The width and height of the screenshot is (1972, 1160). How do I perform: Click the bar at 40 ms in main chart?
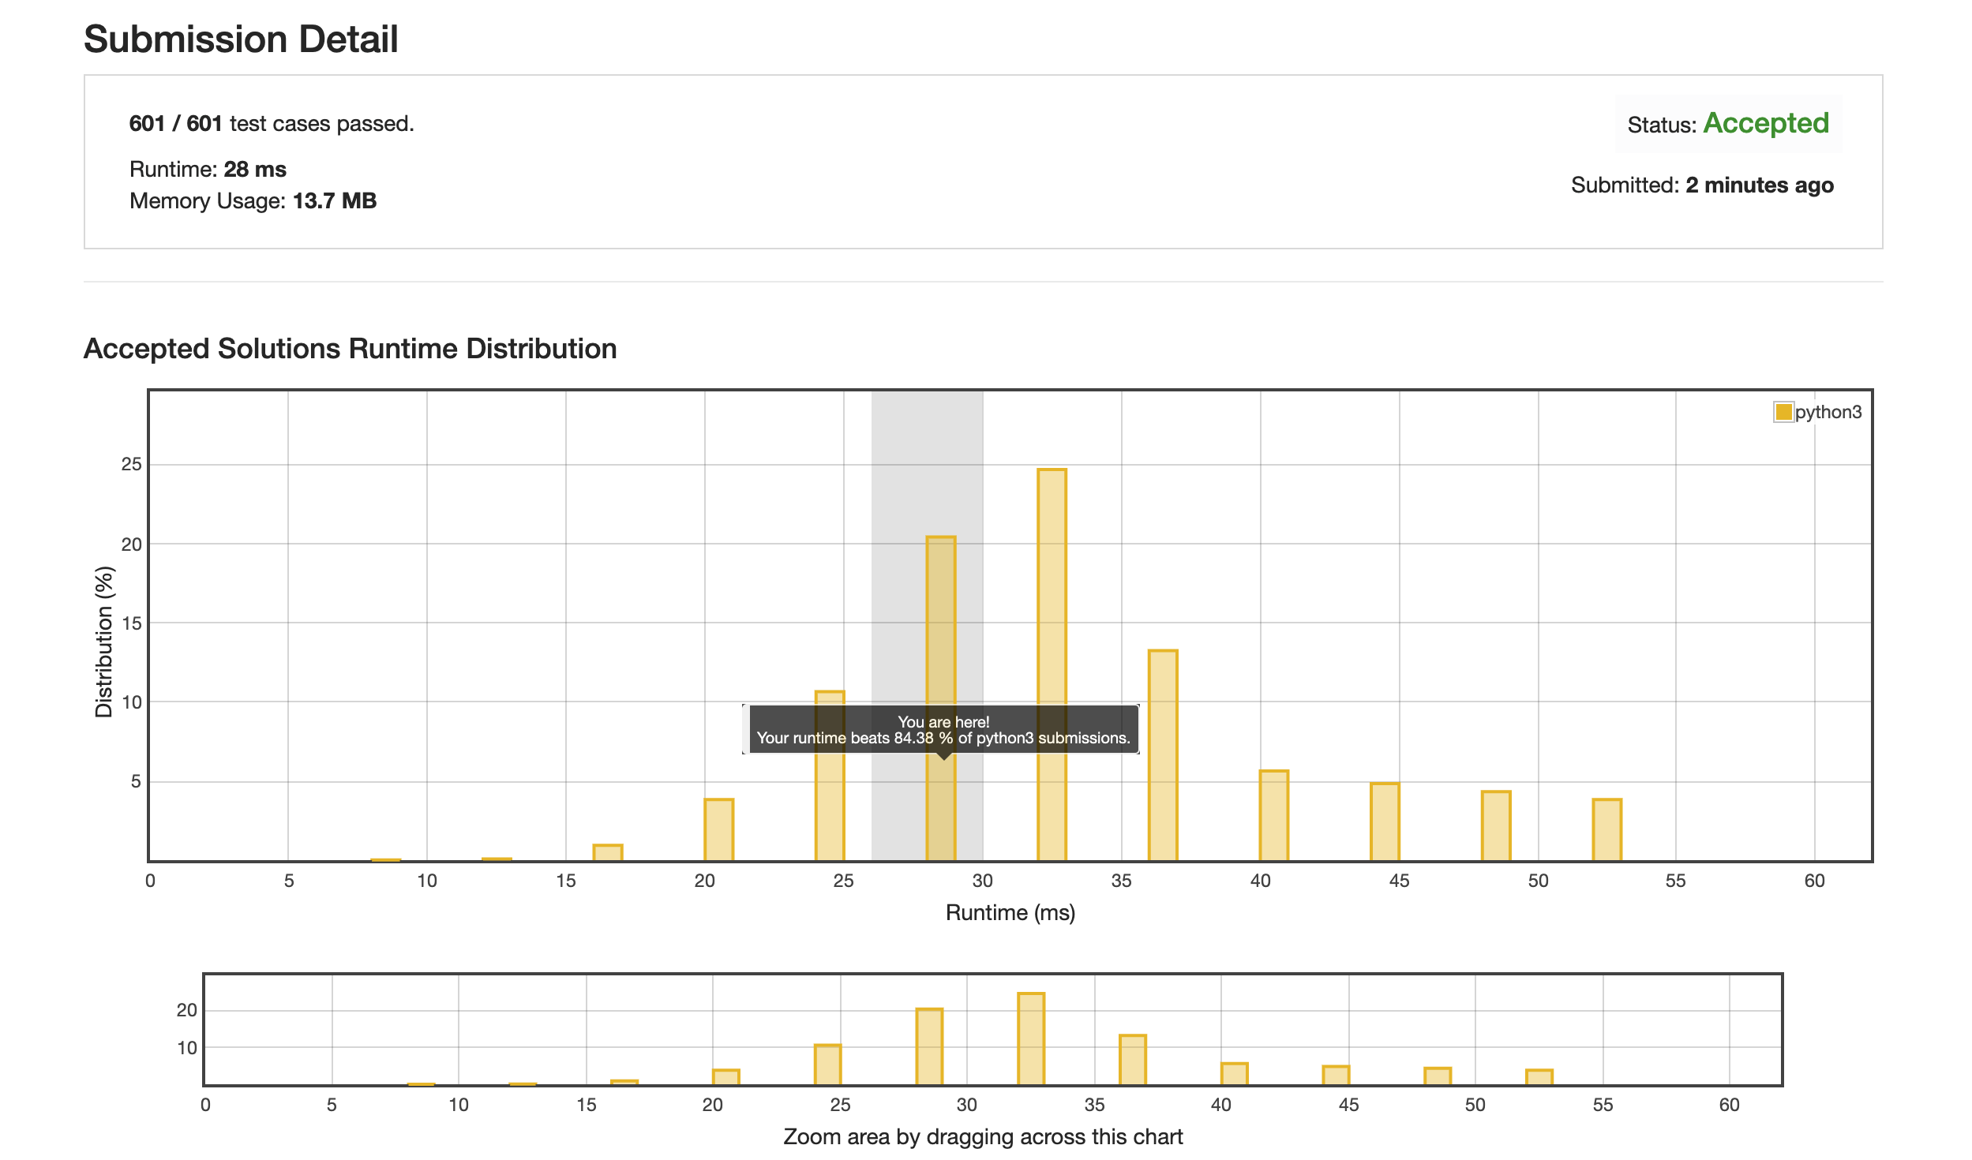[1273, 814]
